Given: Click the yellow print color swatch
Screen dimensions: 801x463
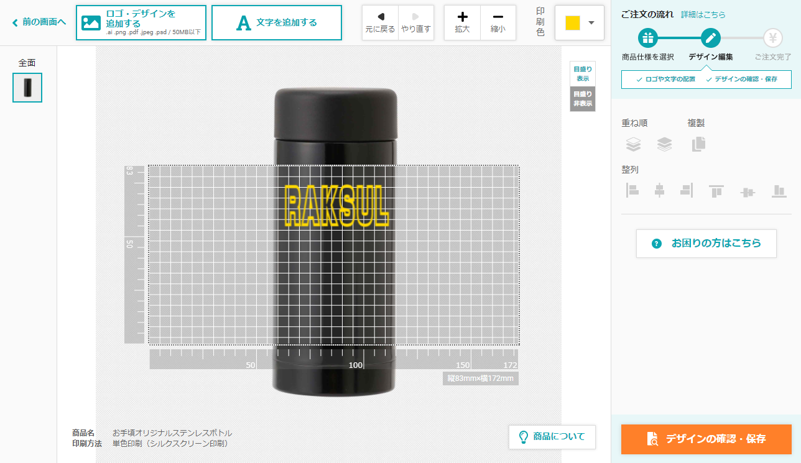Looking at the screenshot, I should pyautogui.click(x=573, y=22).
